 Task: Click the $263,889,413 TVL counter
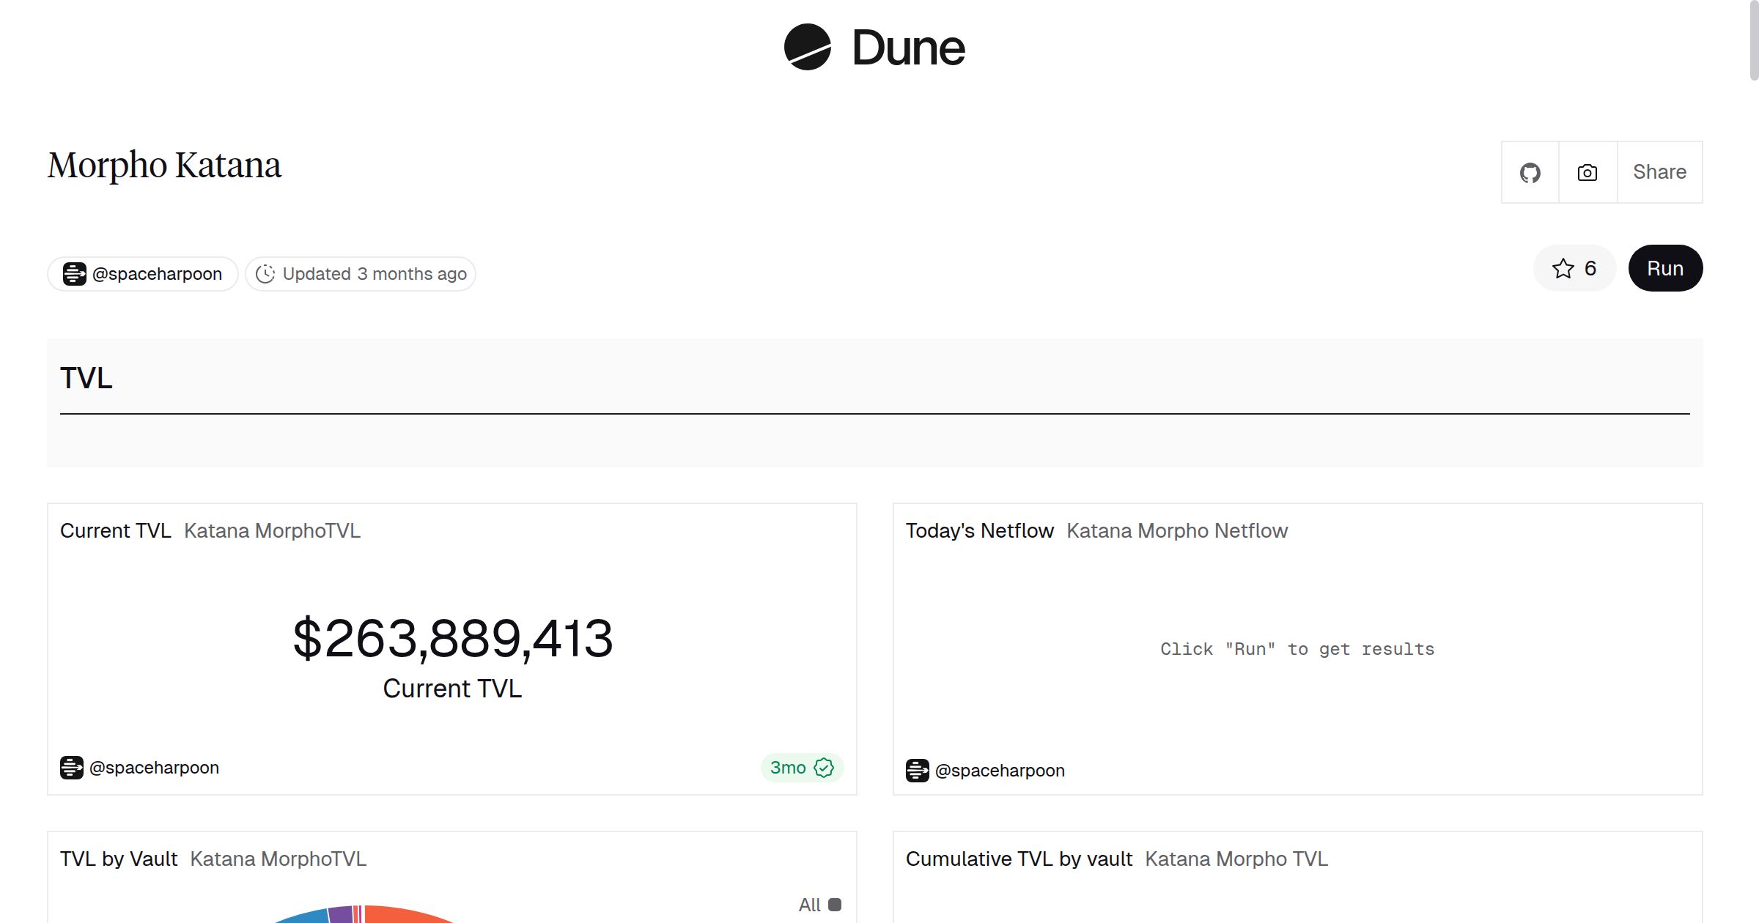point(452,639)
